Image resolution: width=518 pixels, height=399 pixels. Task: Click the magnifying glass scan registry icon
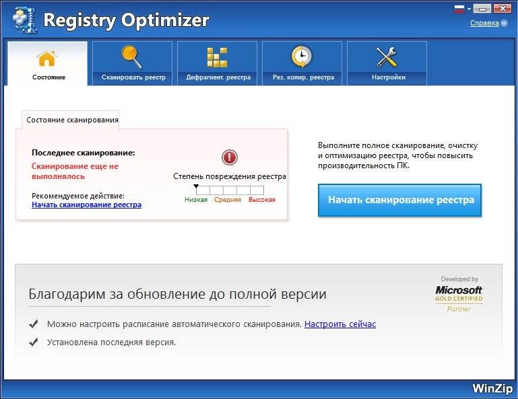pos(132,57)
